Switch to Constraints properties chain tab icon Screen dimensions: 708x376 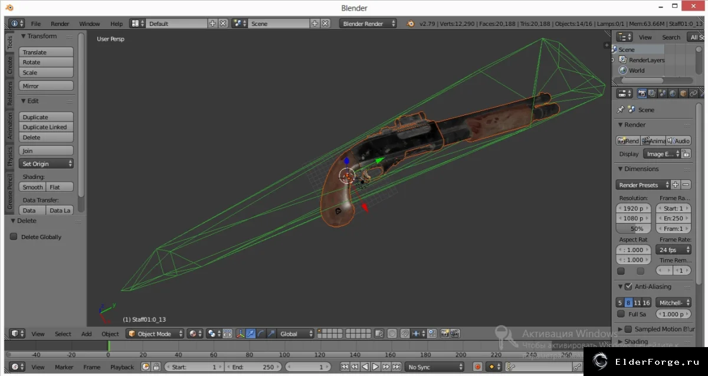693,93
